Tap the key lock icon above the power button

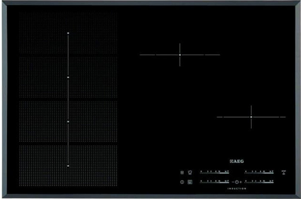182,173
